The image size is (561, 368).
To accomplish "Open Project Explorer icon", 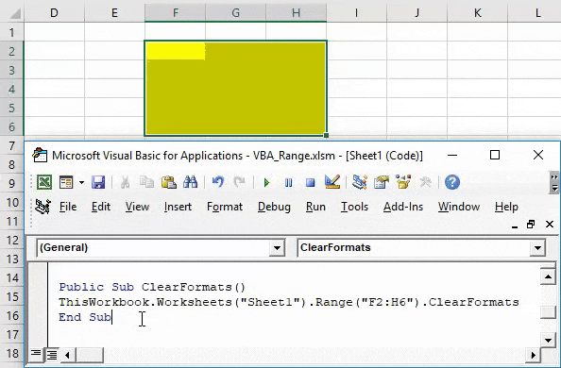I will click(x=359, y=182).
